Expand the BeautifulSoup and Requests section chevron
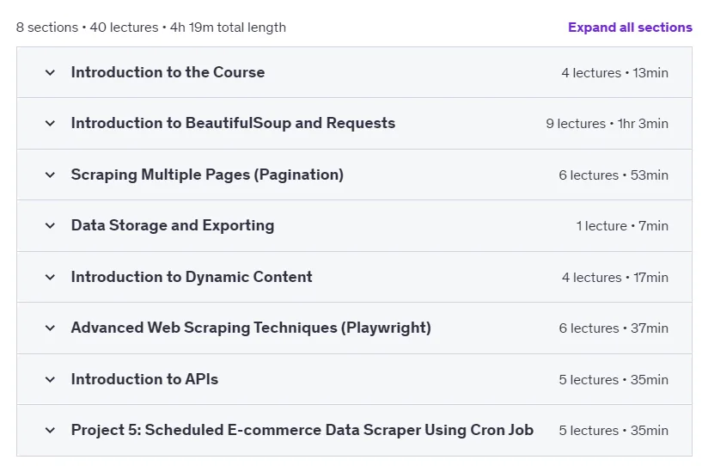The image size is (702, 466). tap(50, 123)
